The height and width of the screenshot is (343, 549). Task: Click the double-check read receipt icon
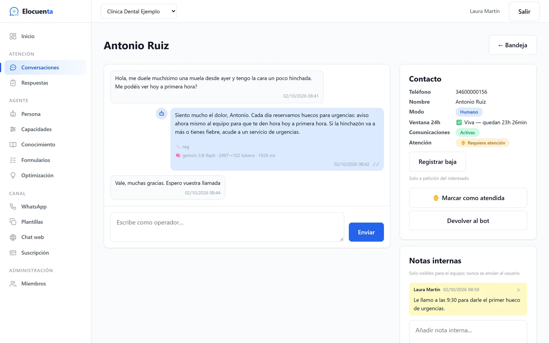(x=376, y=164)
